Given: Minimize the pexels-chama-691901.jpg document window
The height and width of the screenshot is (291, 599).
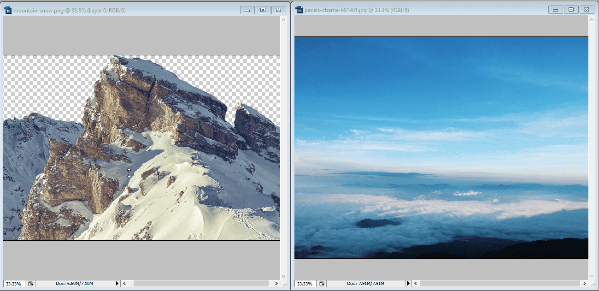Looking at the screenshot, I should 556,10.
